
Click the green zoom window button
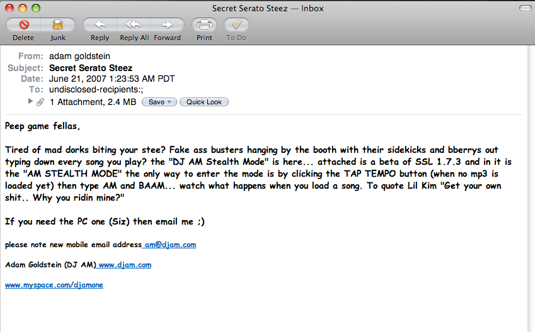pos(36,8)
